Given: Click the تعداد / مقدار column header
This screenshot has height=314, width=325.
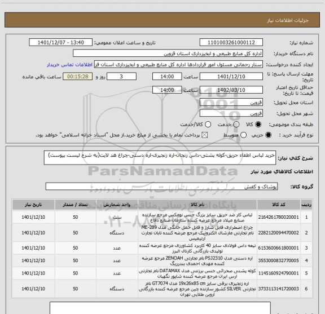Looking at the screenshot, I should [x=76, y=205].
